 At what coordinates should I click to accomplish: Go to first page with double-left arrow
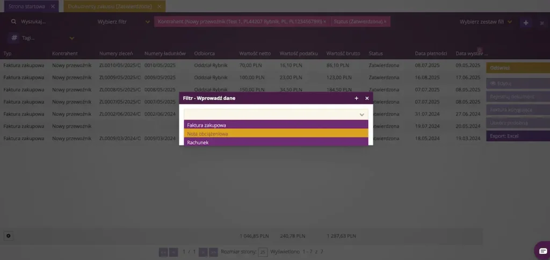163,252
